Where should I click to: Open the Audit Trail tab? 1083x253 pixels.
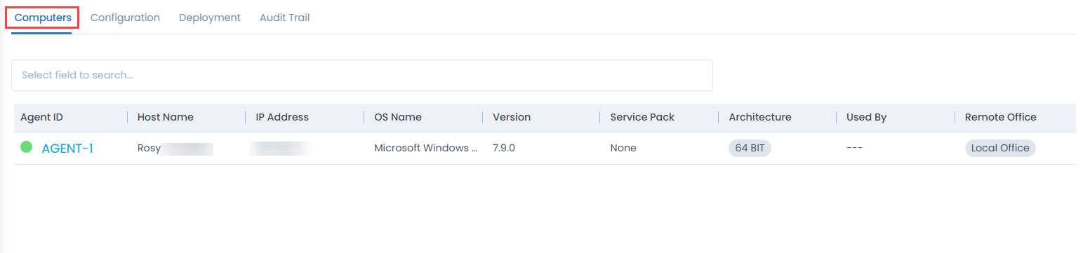284,18
